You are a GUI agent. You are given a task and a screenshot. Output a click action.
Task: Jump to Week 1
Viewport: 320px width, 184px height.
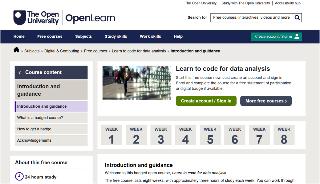111,135
